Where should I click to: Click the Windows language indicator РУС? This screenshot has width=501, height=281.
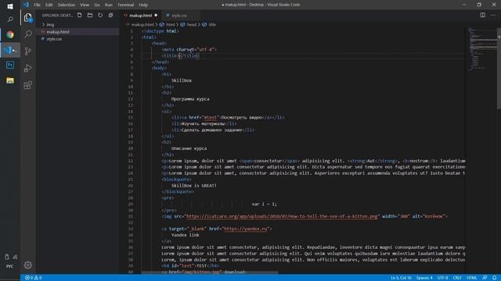[x=10, y=266]
